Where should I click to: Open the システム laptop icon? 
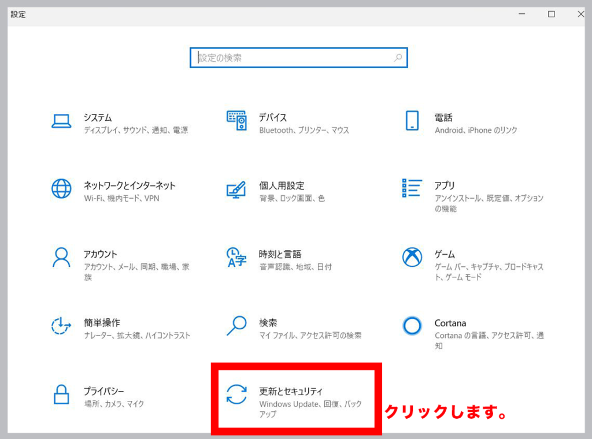click(61, 121)
